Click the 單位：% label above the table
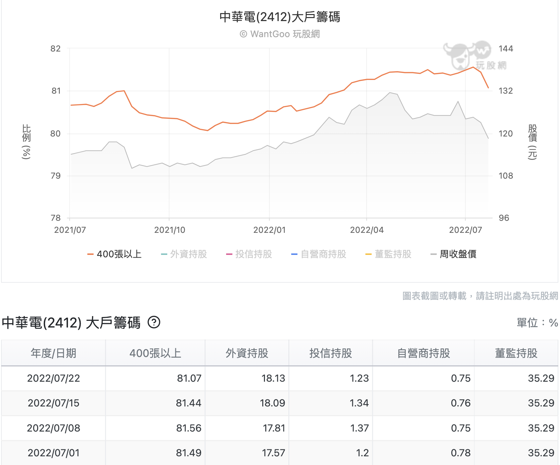This screenshot has width=560, height=465. point(536,322)
